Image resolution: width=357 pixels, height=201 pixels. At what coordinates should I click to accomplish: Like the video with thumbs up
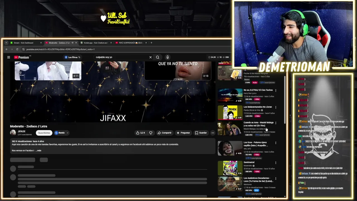pos(141,133)
